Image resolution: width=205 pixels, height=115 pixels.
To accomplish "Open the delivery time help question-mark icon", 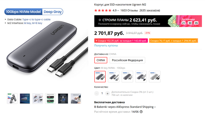I will pos(141,112).
